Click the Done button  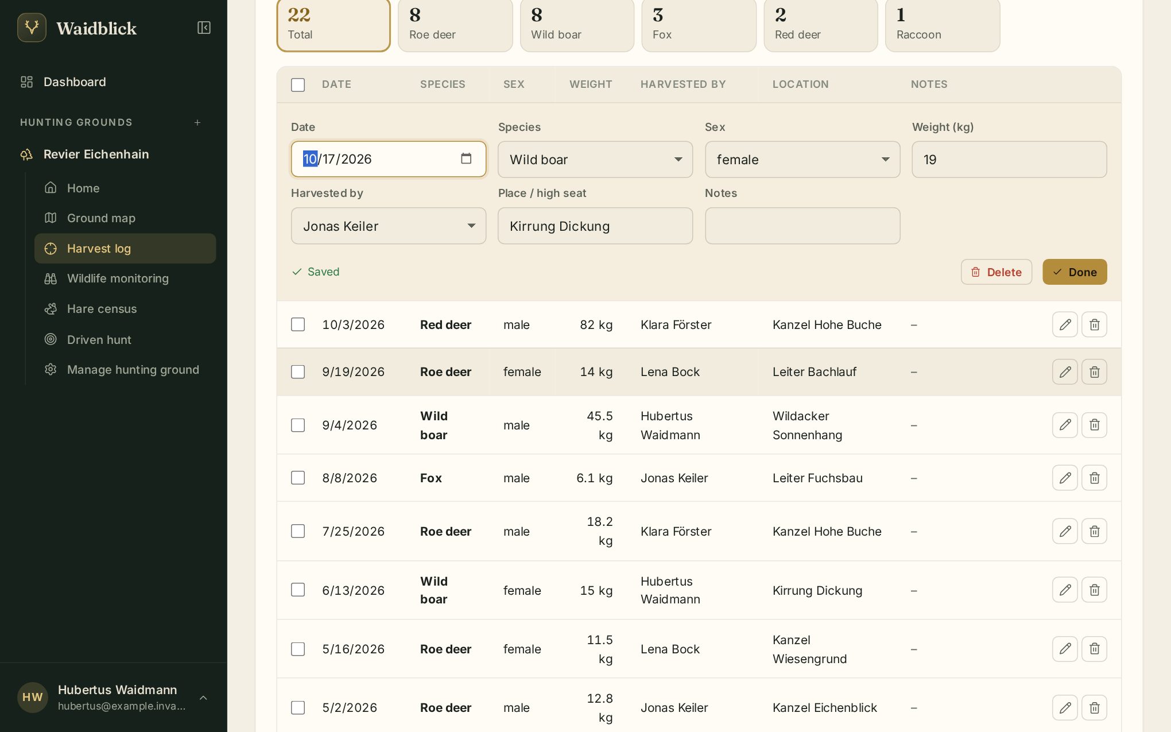click(x=1075, y=272)
